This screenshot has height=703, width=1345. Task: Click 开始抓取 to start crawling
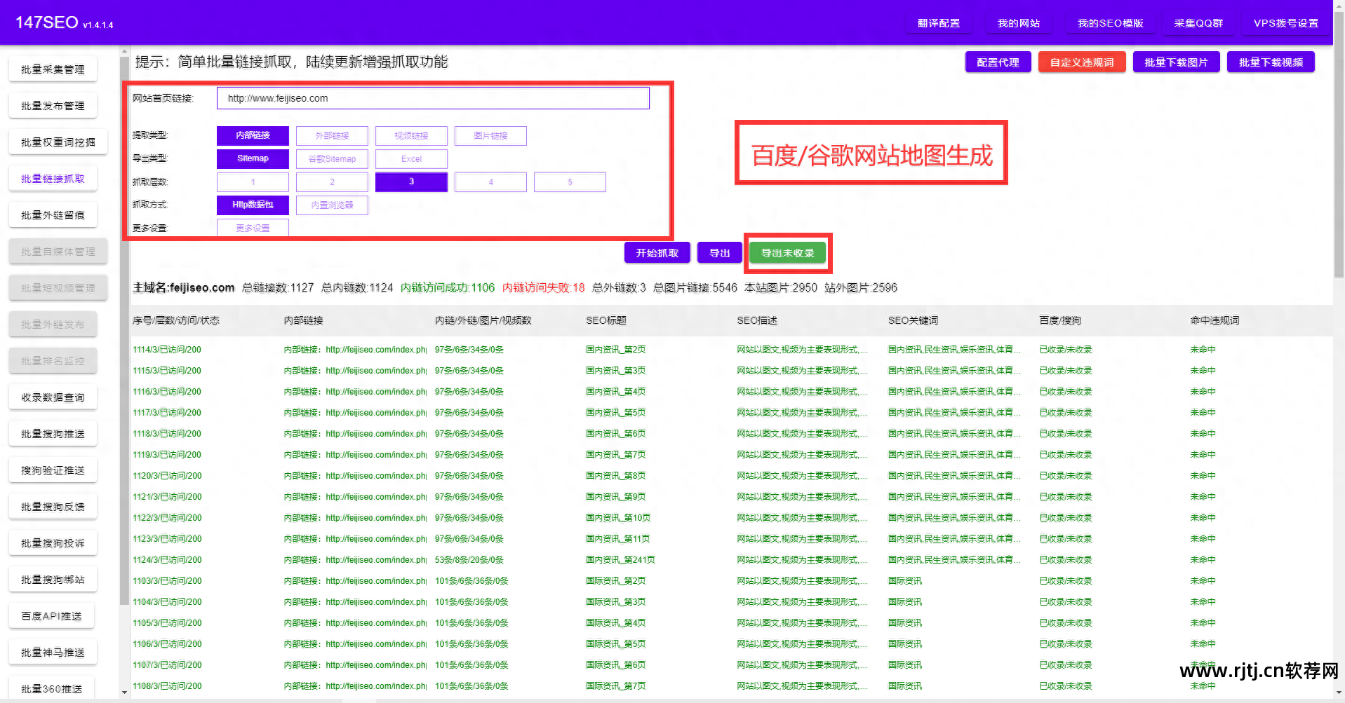point(657,252)
